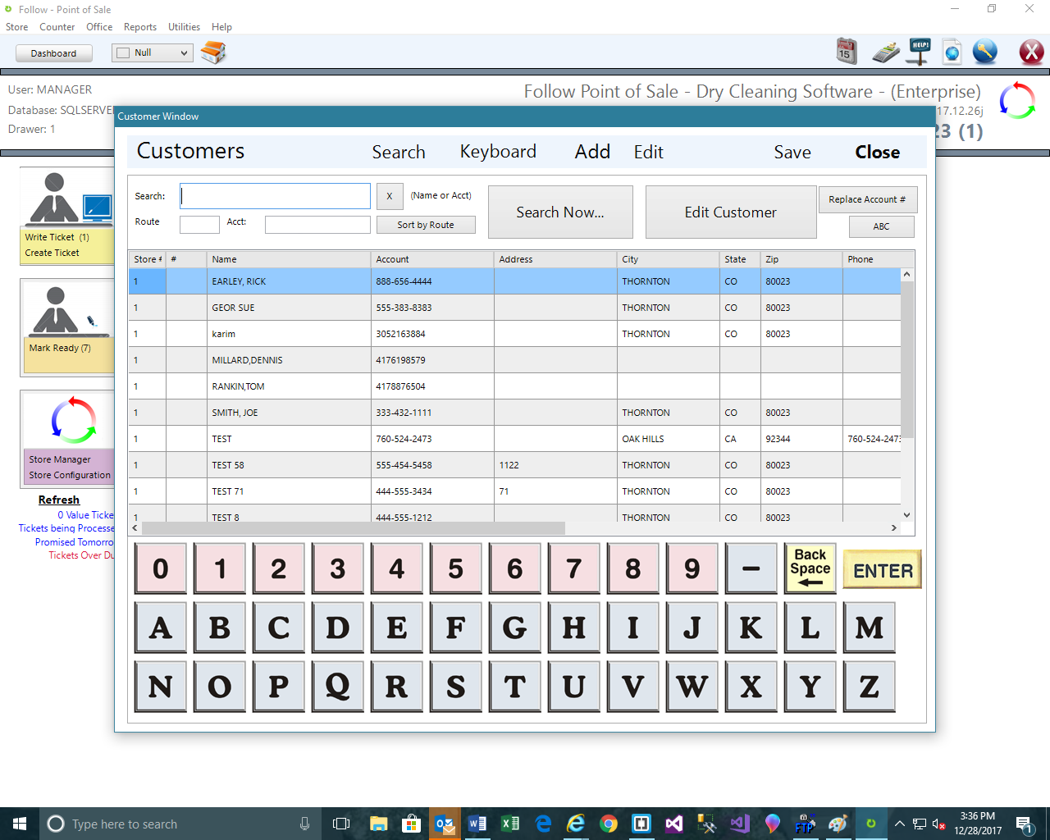
Task: Open Outlook from the taskbar
Action: point(444,824)
